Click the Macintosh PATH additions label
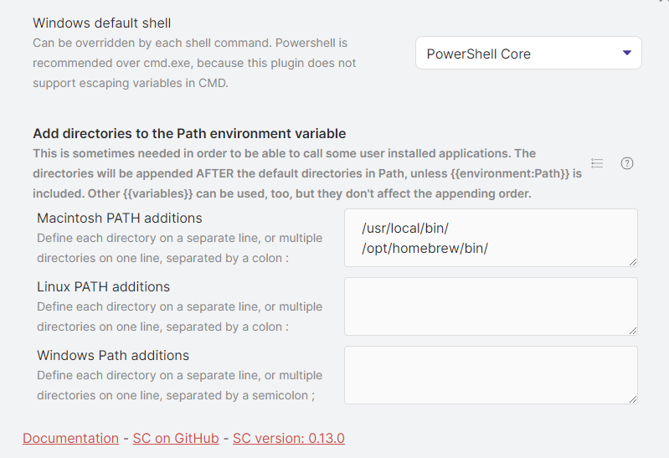The width and height of the screenshot is (669, 458). [x=120, y=219]
